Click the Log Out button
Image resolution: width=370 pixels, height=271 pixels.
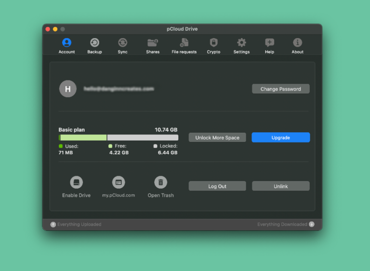217,186
